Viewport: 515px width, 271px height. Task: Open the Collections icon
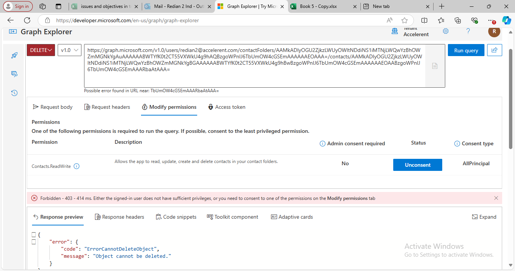click(458, 20)
